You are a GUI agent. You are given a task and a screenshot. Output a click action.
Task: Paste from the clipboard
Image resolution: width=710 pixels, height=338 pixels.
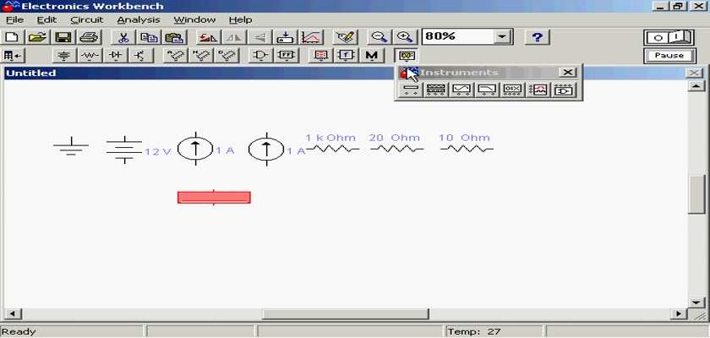click(173, 37)
